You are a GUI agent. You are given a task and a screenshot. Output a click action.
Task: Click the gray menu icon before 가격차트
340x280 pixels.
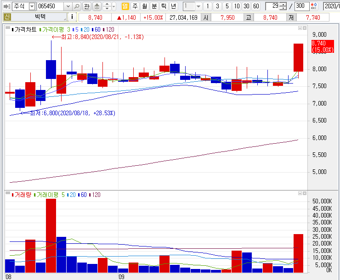[8, 28]
